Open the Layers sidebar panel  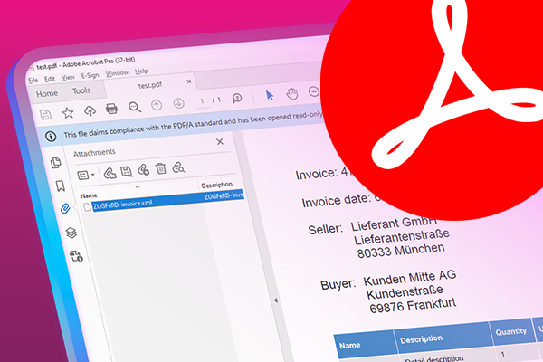tap(71, 233)
